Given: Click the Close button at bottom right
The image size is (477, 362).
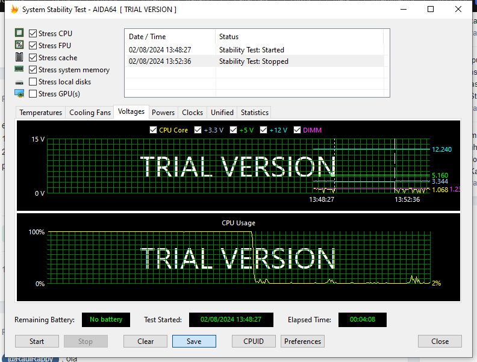Looking at the screenshot, I should point(440,342).
